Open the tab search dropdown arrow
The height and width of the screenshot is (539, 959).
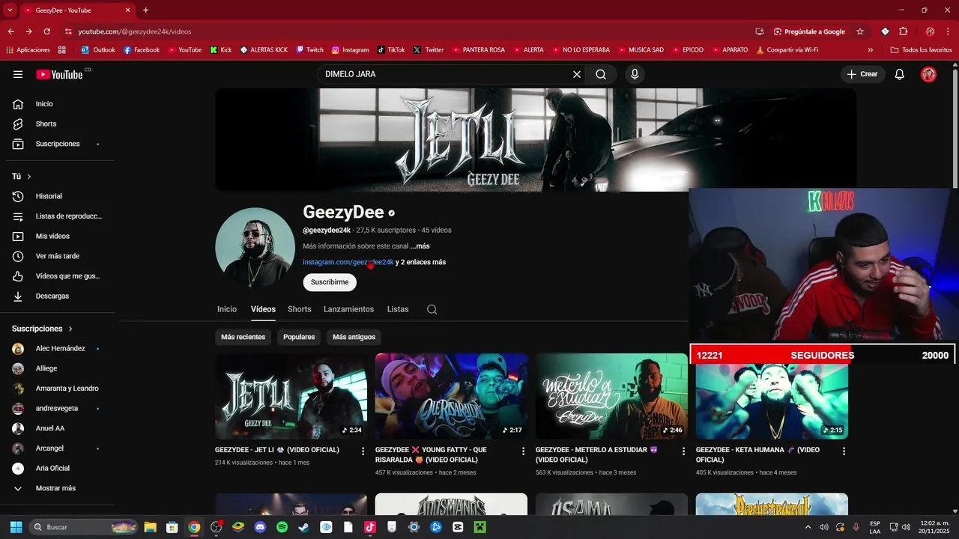tap(10, 10)
